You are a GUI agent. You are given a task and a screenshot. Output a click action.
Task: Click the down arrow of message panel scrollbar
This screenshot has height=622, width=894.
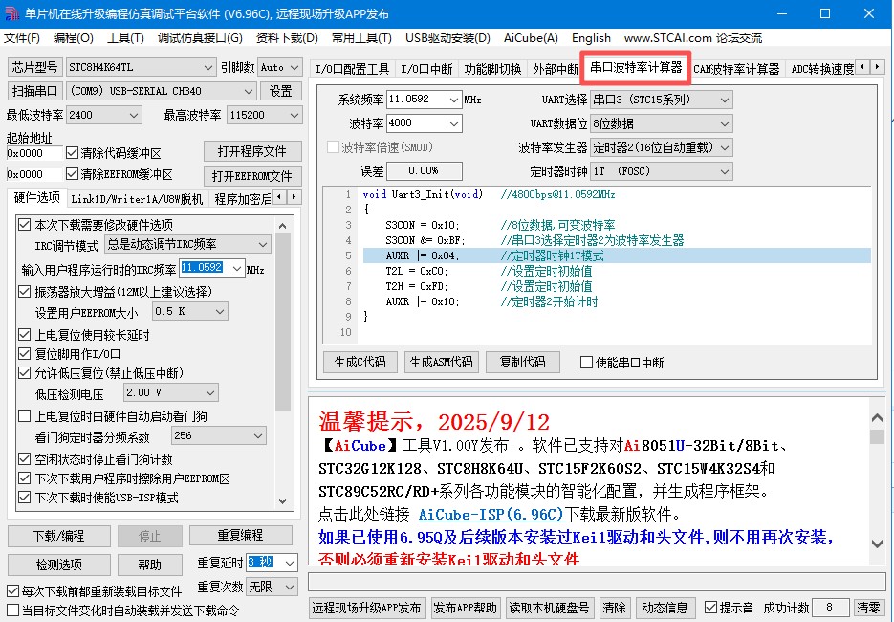pyautogui.click(x=877, y=544)
